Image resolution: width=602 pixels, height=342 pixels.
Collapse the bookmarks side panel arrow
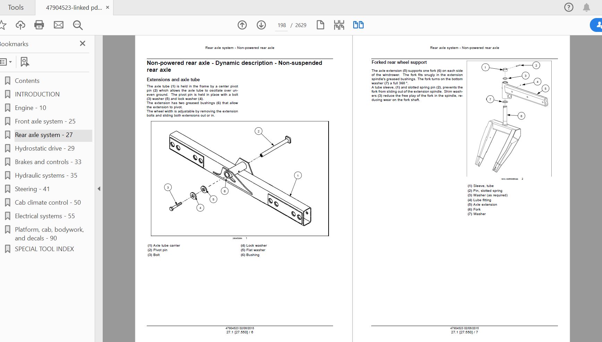tap(99, 189)
